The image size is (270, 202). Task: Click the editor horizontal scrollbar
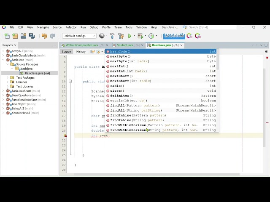(157, 174)
